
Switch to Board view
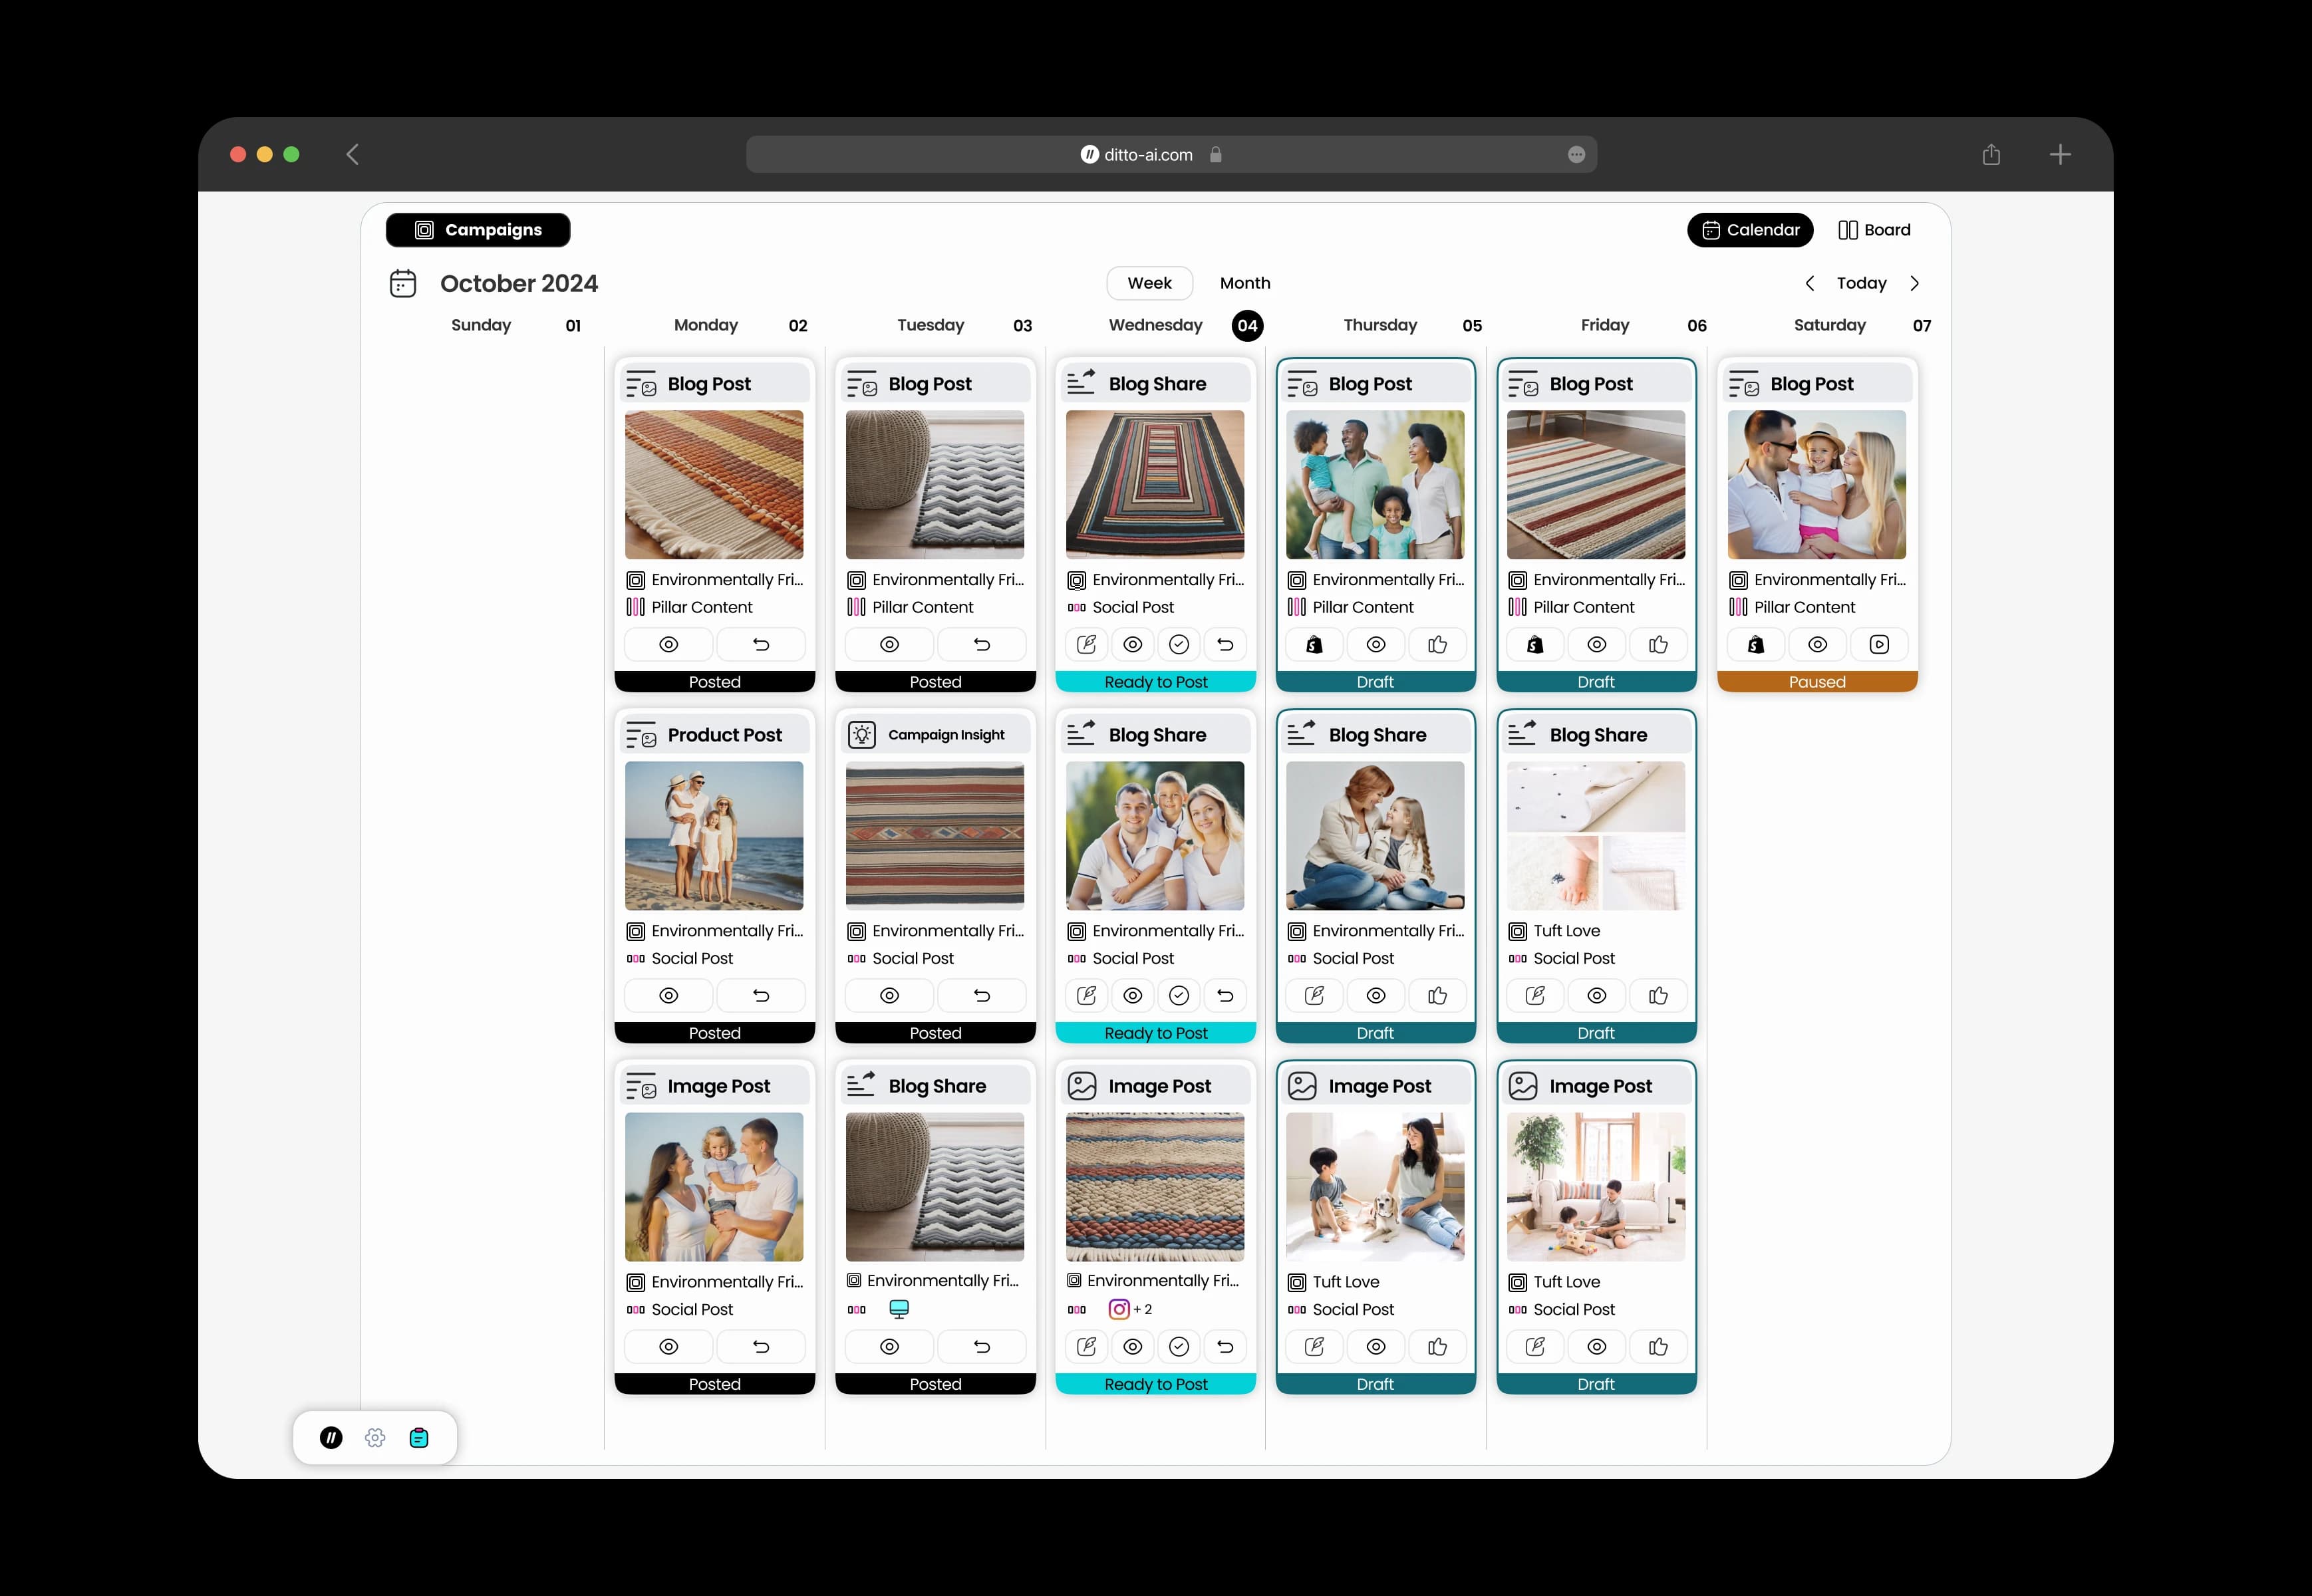click(1874, 230)
